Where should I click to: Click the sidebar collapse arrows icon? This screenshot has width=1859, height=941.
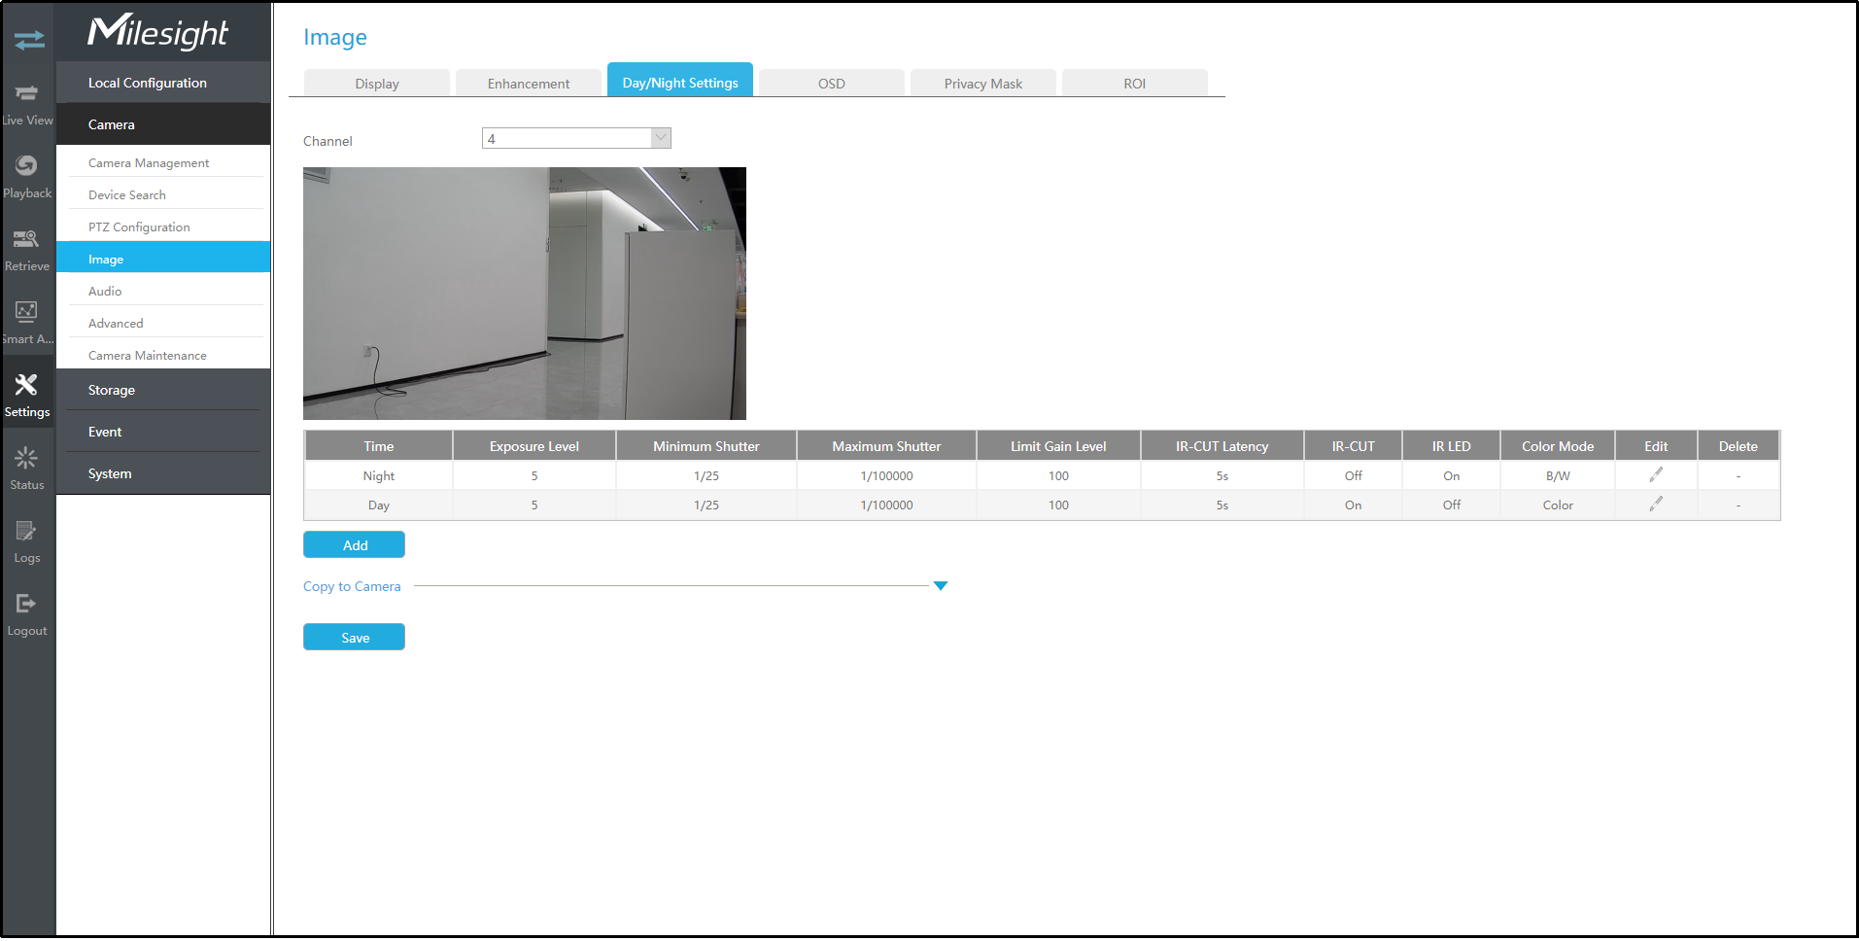click(x=29, y=40)
